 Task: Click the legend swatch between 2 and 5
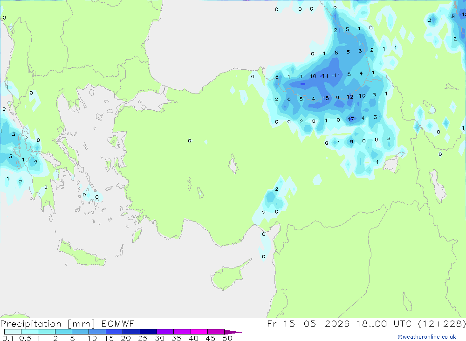pyautogui.click(x=63, y=332)
